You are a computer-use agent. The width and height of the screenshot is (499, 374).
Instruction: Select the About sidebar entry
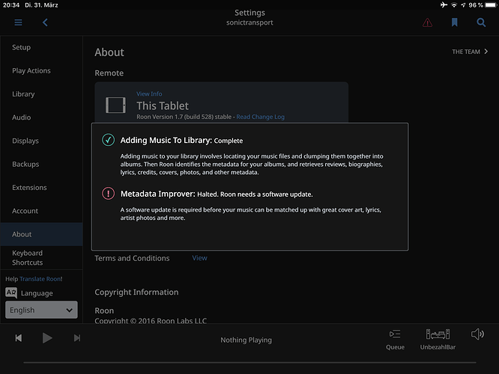tap(42, 234)
